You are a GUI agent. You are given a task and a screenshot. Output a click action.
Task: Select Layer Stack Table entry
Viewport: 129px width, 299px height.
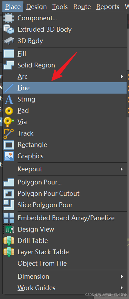(65, 252)
